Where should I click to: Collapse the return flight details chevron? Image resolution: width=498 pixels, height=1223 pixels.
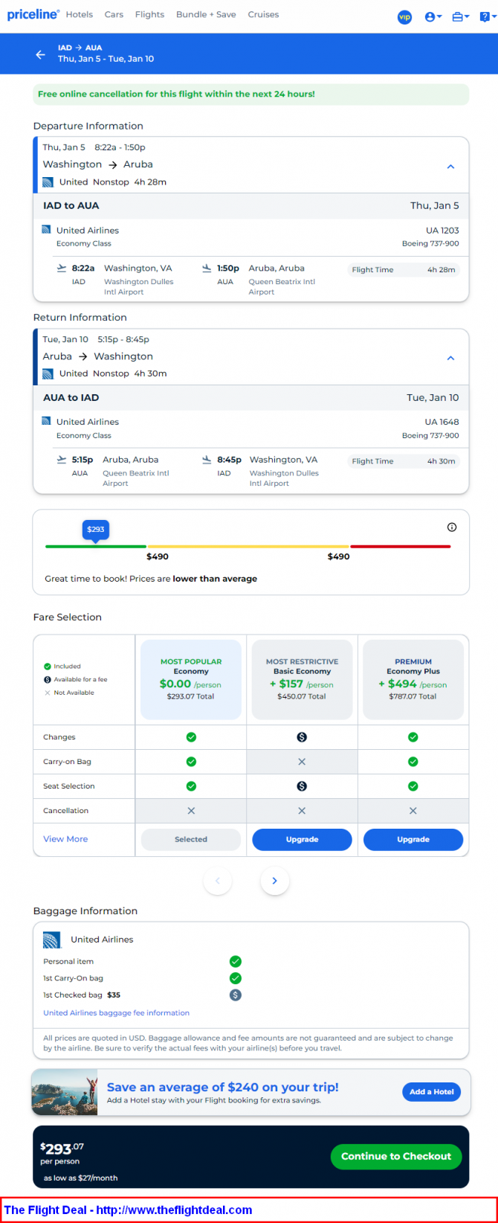(450, 358)
